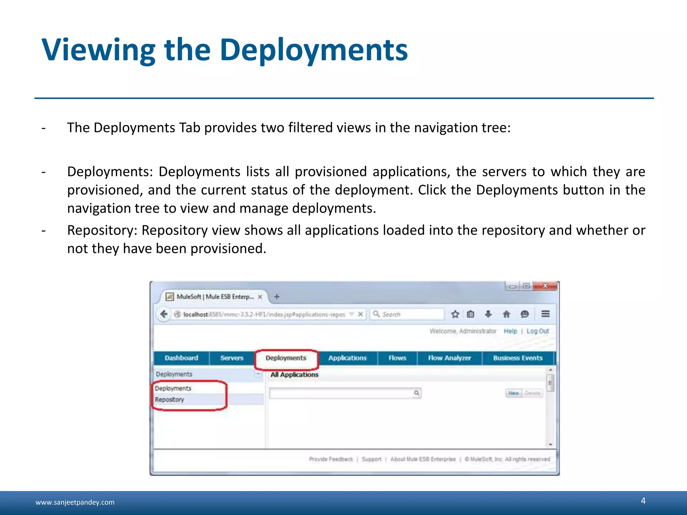The width and height of the screenshot is (687, 515).
Task: Click the magnifier in browser Search box
Action: pyautogui.click(x=376, y=314)
